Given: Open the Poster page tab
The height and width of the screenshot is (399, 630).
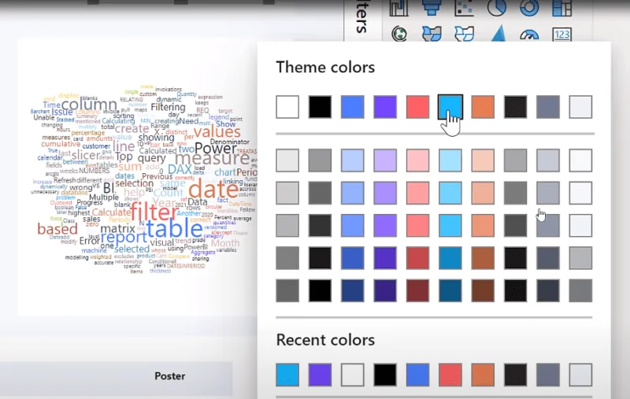Looking at the screenshot, I should click(x=170, y=376).
